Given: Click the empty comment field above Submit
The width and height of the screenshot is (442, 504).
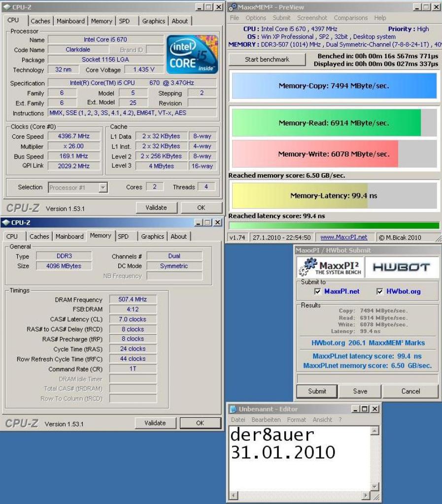Looking at the screenshot, I should pos(368,378).
